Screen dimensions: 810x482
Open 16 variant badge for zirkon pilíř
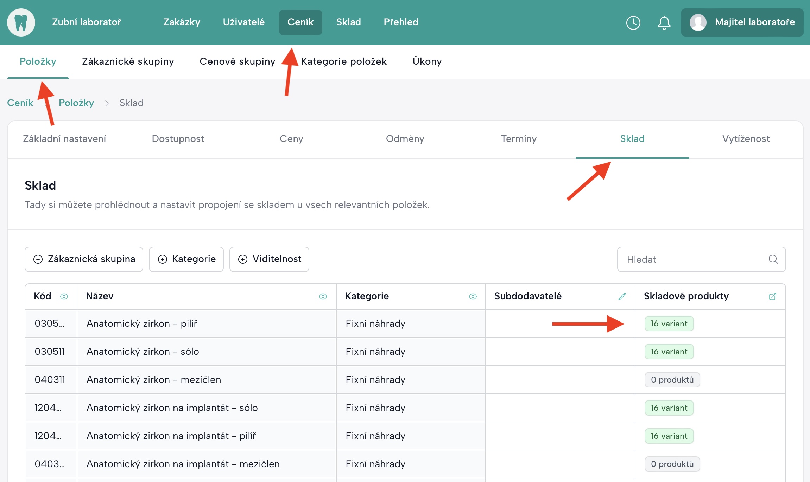(x=669, y=324)
